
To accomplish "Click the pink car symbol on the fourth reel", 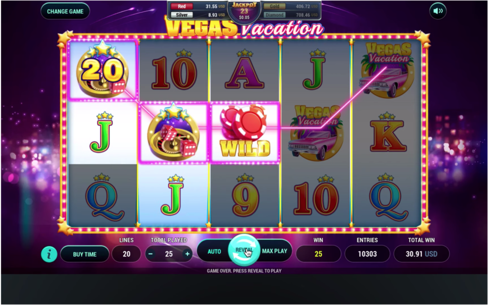I will coord(316,133).
